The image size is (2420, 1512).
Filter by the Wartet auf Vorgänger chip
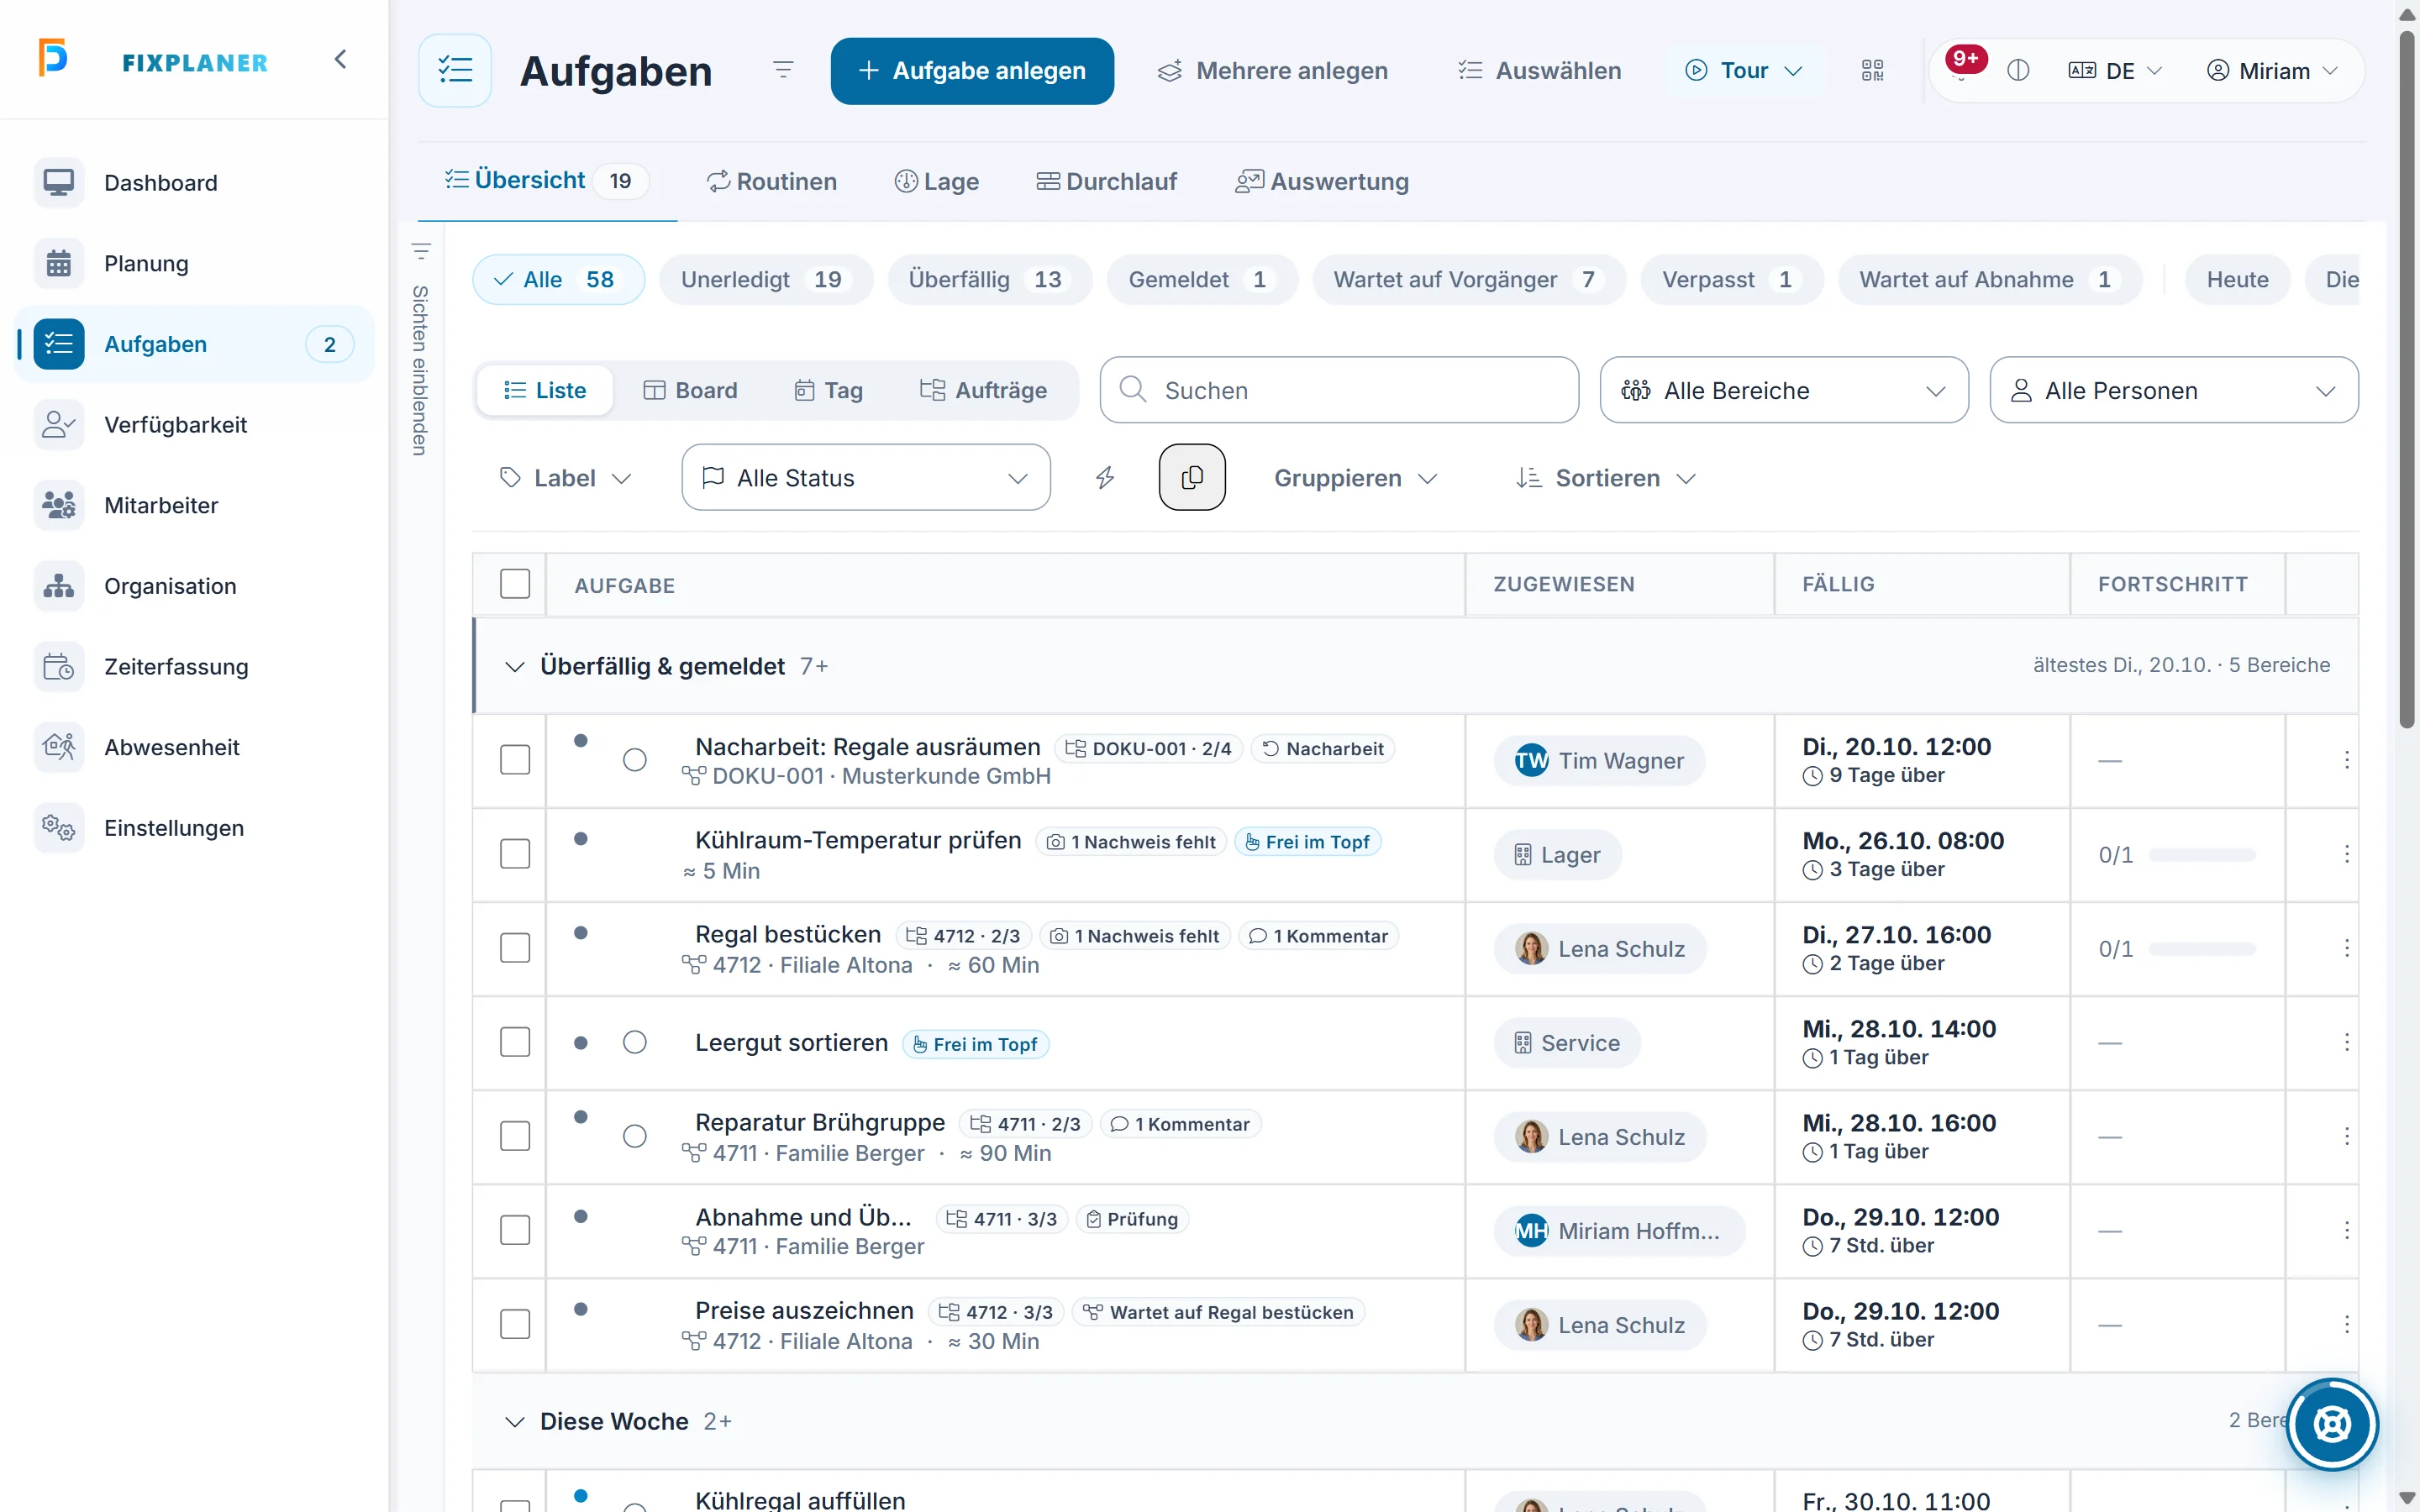pyautogui.click(x=1469, y=280)
